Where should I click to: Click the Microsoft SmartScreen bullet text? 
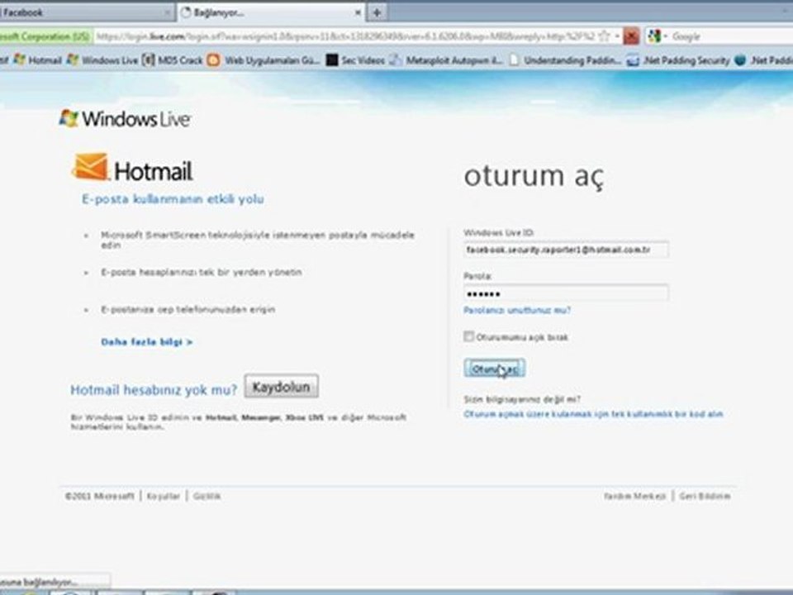coord(258,240)
